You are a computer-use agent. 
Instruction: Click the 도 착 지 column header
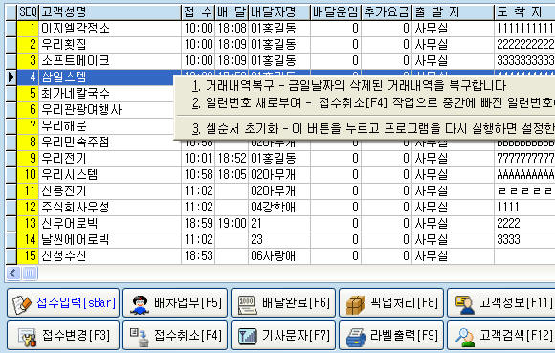(x=524, y=12)
